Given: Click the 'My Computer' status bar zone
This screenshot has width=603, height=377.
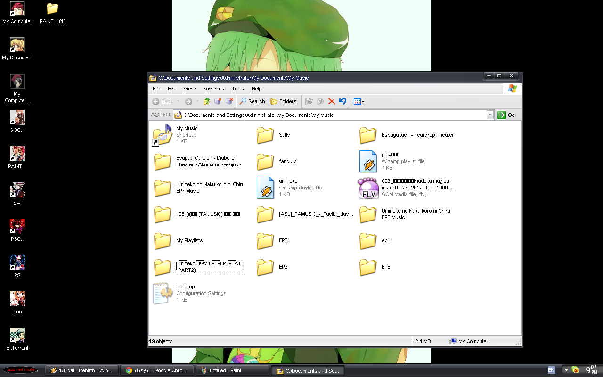Looking at the screenshot, I should click(469, 341).
